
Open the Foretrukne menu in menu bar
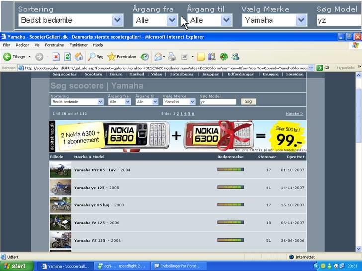coord(54,45)
